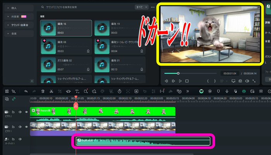
Task: Mute the ビデオ 2 track
Action: point(20,112)
